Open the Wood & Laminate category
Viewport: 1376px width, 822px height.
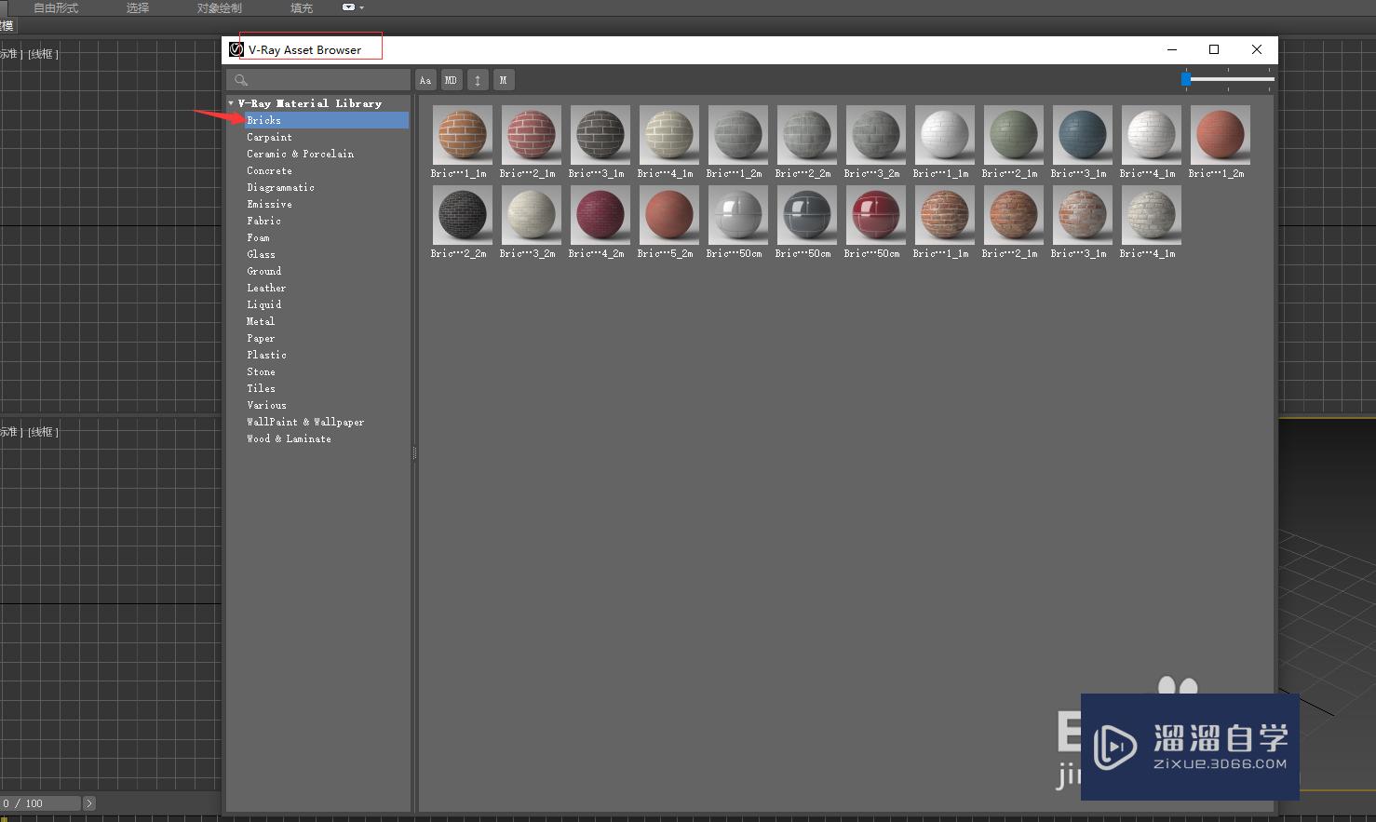pyautogui.click(x=289, y=438)
